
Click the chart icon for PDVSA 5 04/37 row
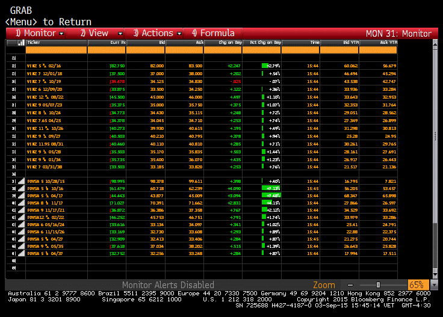[x=21, y=253]
